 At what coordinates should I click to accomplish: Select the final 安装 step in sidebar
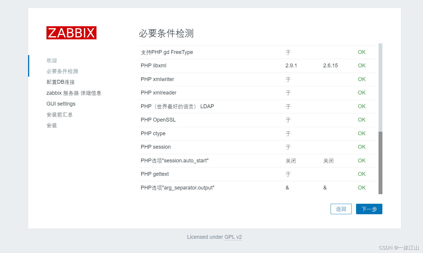tap(52, 126)
